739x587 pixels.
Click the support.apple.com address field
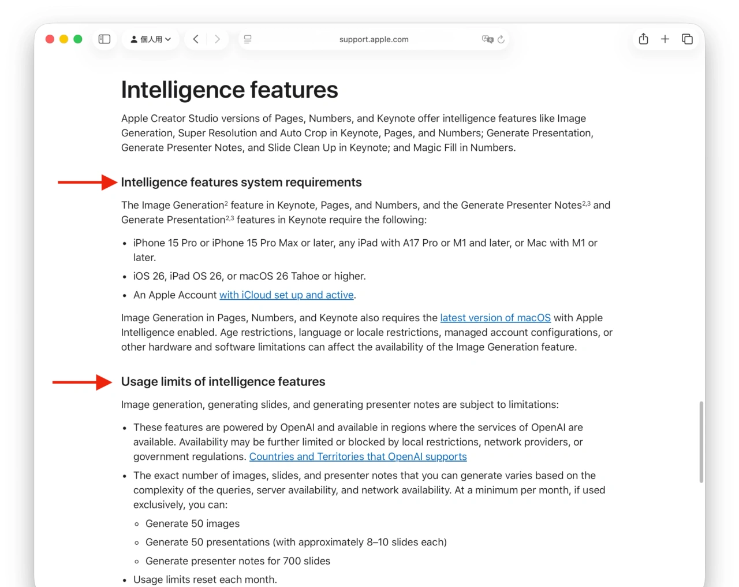pyautogui.click(x=374, y=39)
